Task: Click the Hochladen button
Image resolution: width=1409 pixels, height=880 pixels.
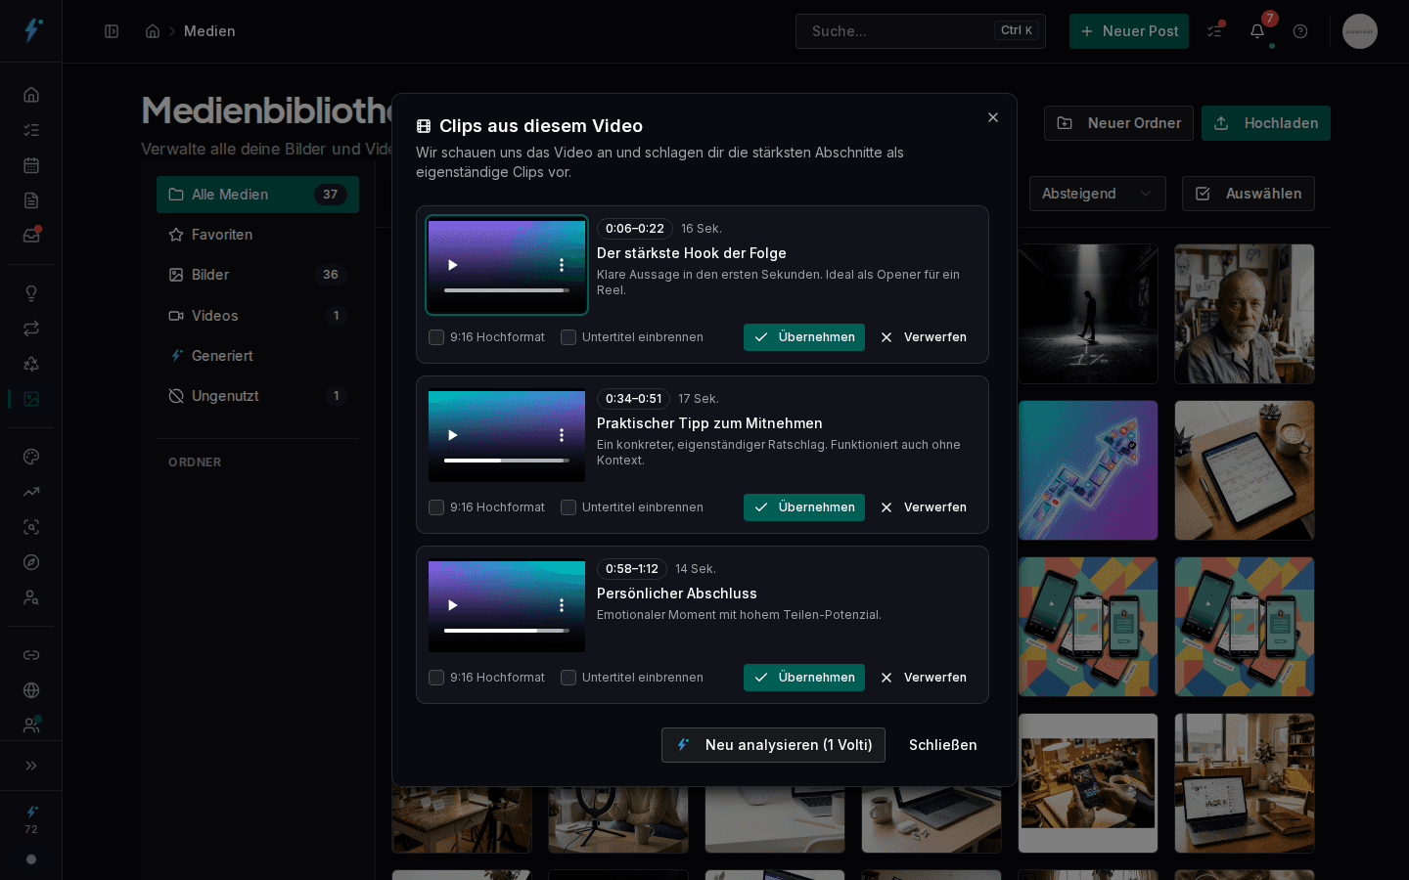Action: tap(1266, 123)
